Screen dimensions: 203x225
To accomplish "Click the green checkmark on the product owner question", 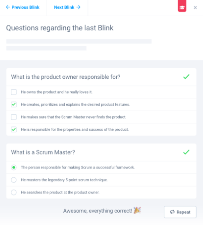I will (x=186, y=77).
